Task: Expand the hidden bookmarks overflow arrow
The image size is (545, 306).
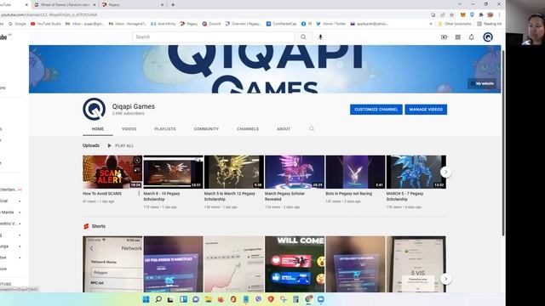Action: tap(431, 24)
